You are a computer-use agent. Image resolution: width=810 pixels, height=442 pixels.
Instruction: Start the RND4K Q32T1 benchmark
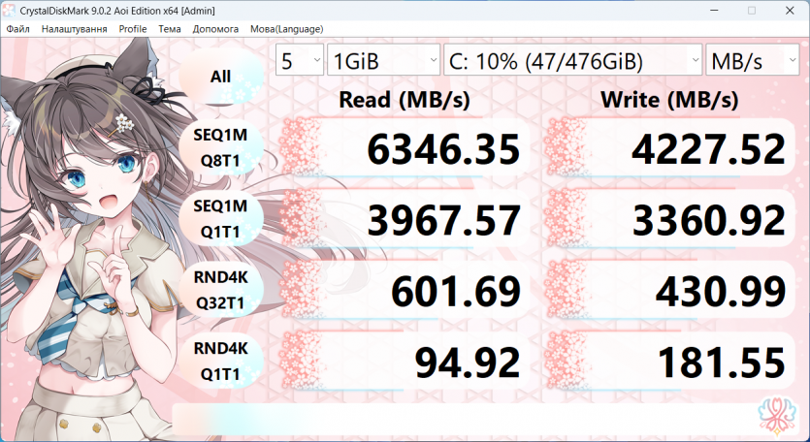(220, 291)
